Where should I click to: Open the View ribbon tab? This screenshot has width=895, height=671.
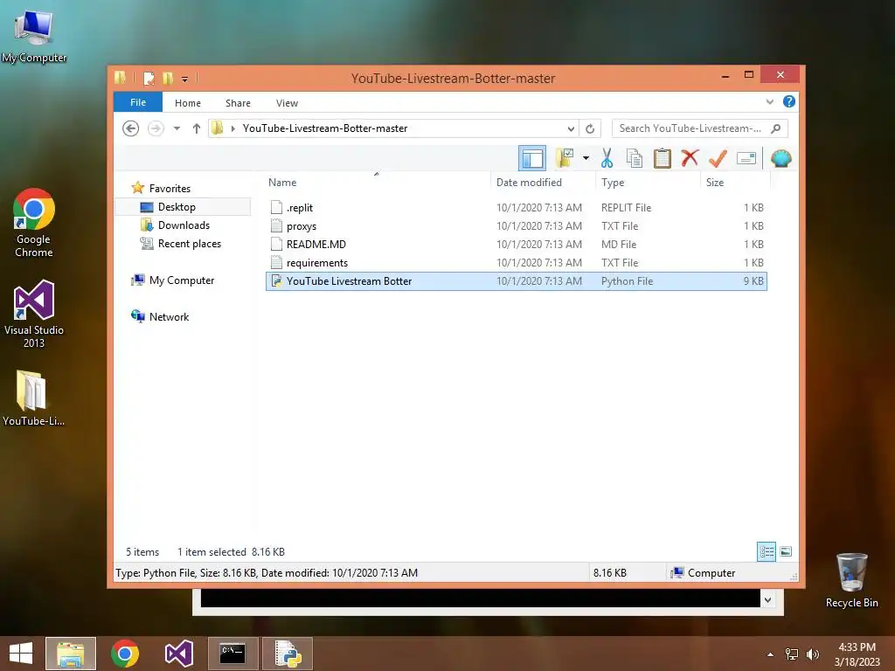[x=287, y=103]
